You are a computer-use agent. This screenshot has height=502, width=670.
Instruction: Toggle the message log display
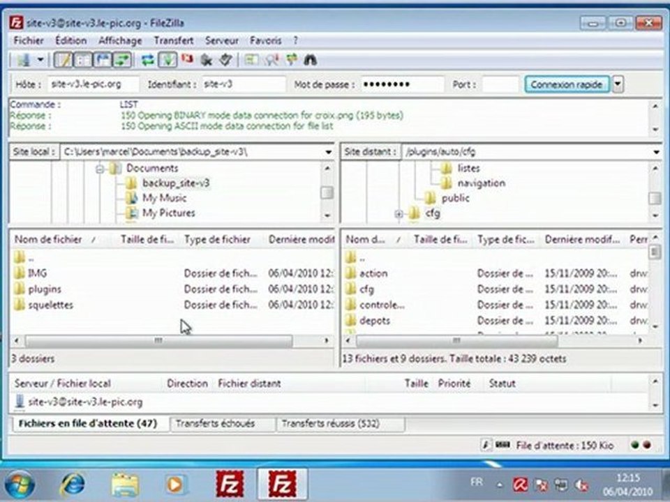63,60
